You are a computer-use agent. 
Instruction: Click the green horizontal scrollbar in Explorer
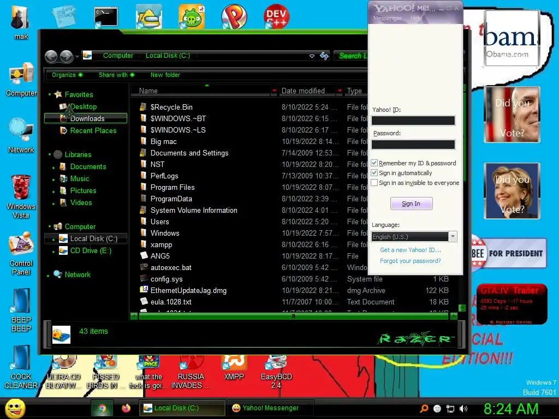click(293, 316)
